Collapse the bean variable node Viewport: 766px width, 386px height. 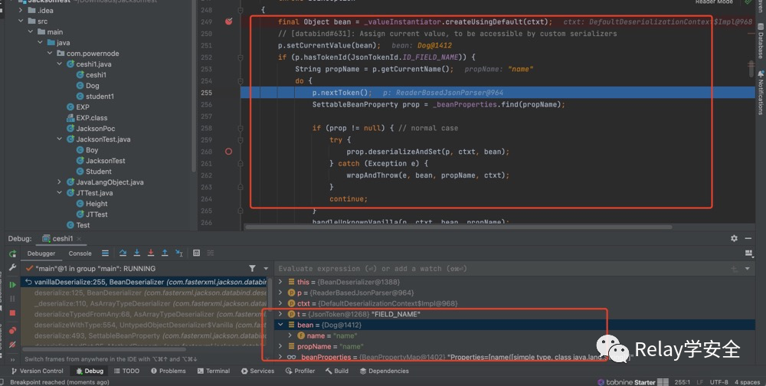coord(280,325)
